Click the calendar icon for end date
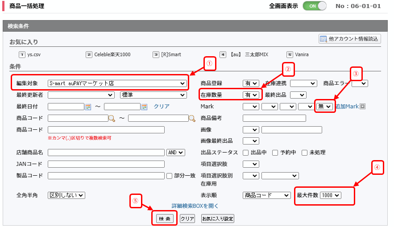 click(x=144, y=107)
